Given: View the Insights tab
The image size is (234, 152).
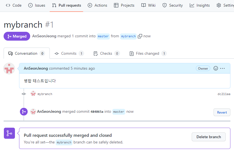Looking at the screenshot, I should pyautogui.click(x=200, y=5).
